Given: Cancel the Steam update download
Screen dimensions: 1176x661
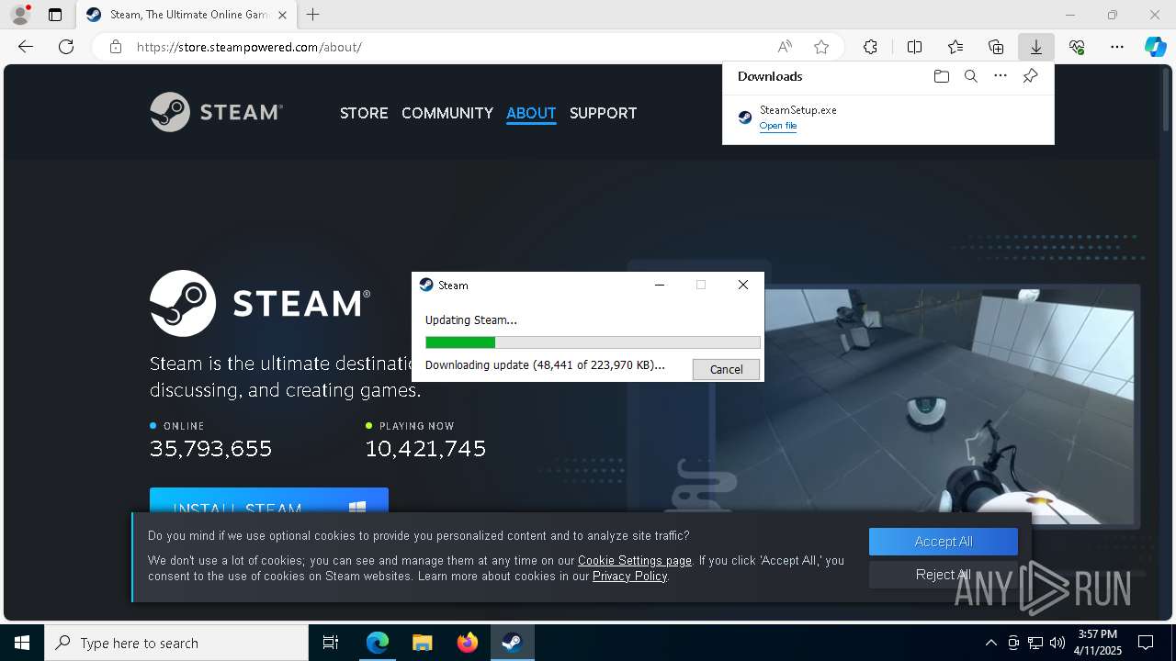Looking at the screenshot, I should (x=726, y=369).
